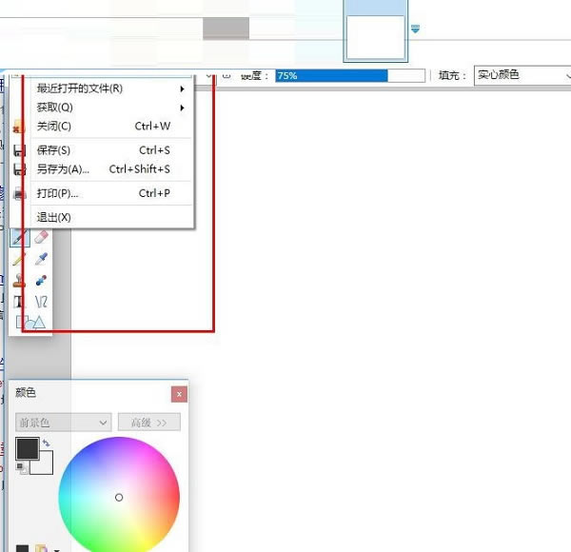Open the image list dropdown arrow
This screenshot has width=571, height=552.
[x=415, y=30]
